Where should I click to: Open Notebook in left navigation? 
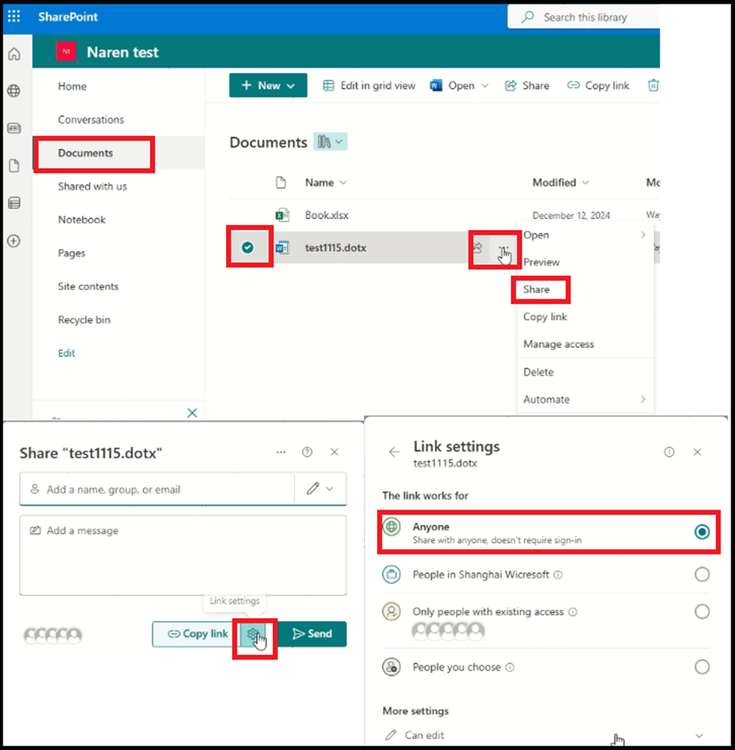tap(82, 220)
